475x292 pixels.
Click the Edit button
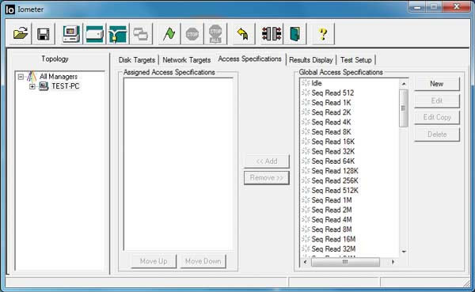[437, 100]
